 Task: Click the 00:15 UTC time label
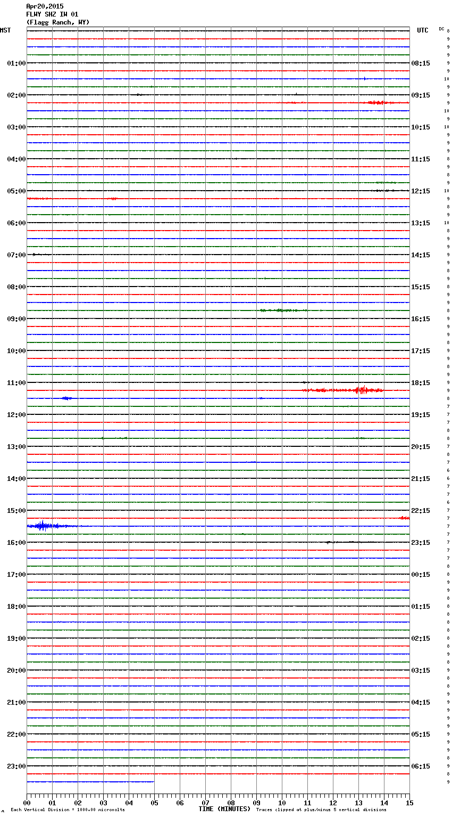coord(421,575)
